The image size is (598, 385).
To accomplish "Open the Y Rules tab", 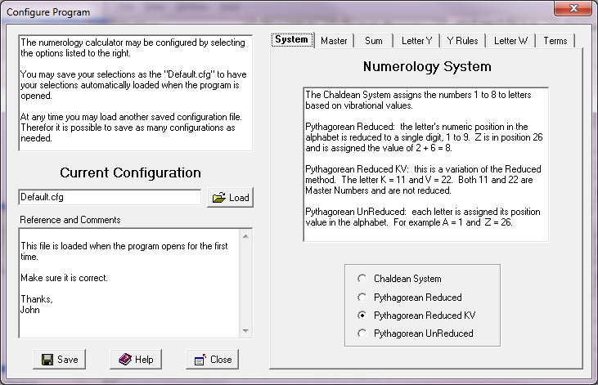I will (x=462, y=41).
